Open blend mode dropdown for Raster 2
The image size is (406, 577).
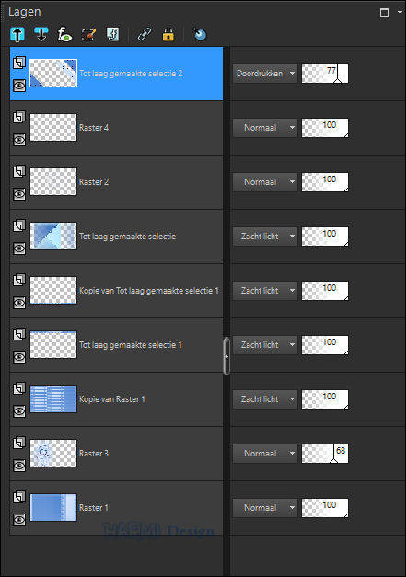[x=264, y=182]
